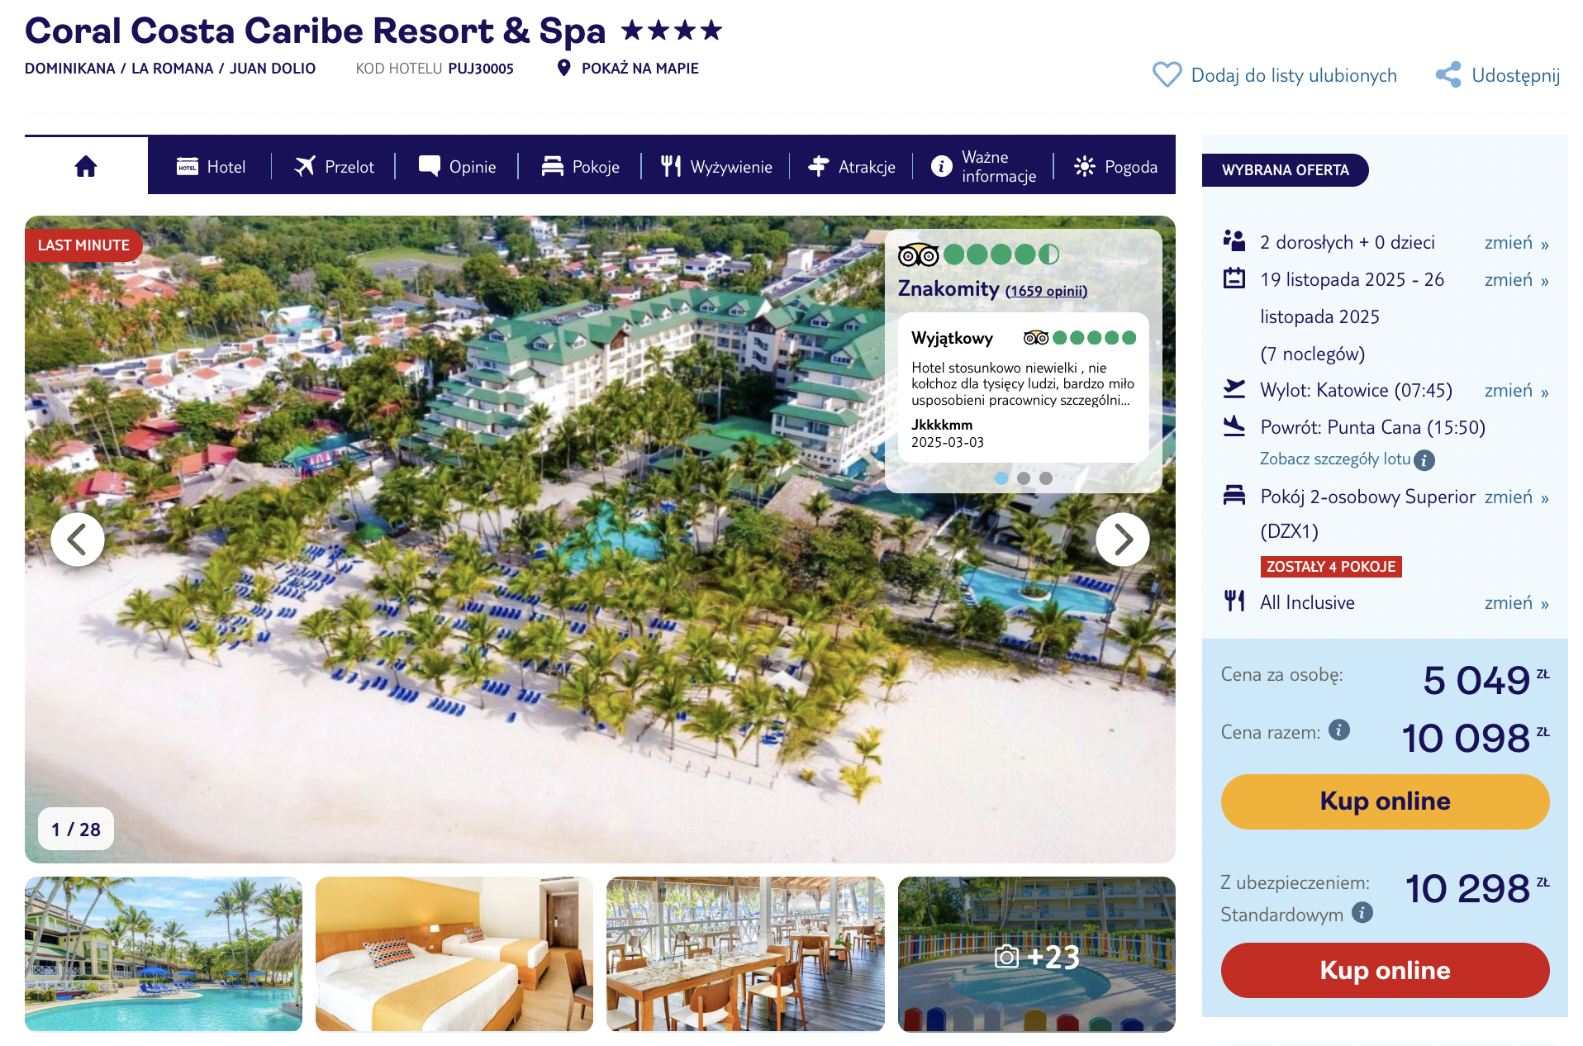Click info icon beside Cena razem
1583x1046 pixels.
(x=1339, y=730)
